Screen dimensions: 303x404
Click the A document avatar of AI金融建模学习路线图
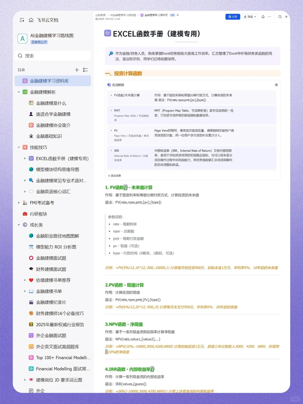click(22, 38)
